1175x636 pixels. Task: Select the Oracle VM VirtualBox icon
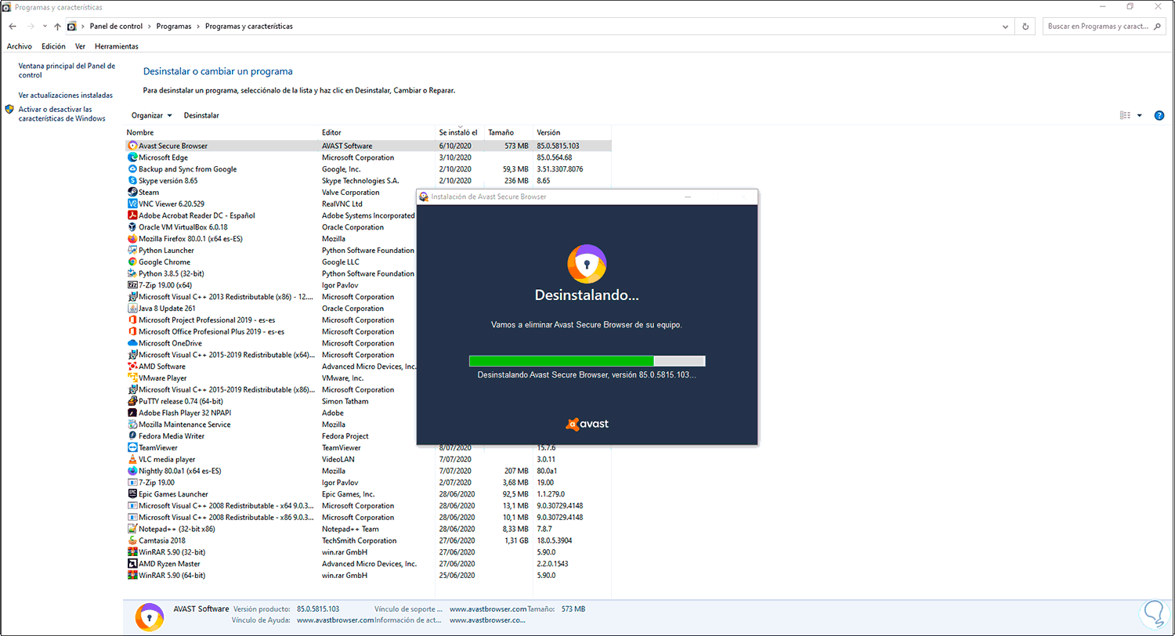point(132,227)
